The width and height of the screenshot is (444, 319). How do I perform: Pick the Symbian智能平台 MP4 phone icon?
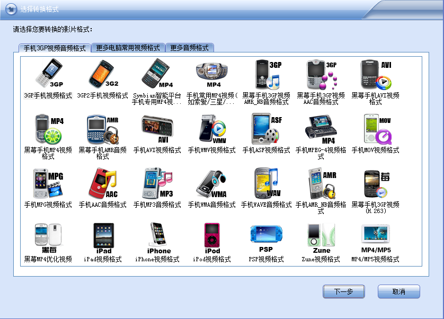coord(157,73)
